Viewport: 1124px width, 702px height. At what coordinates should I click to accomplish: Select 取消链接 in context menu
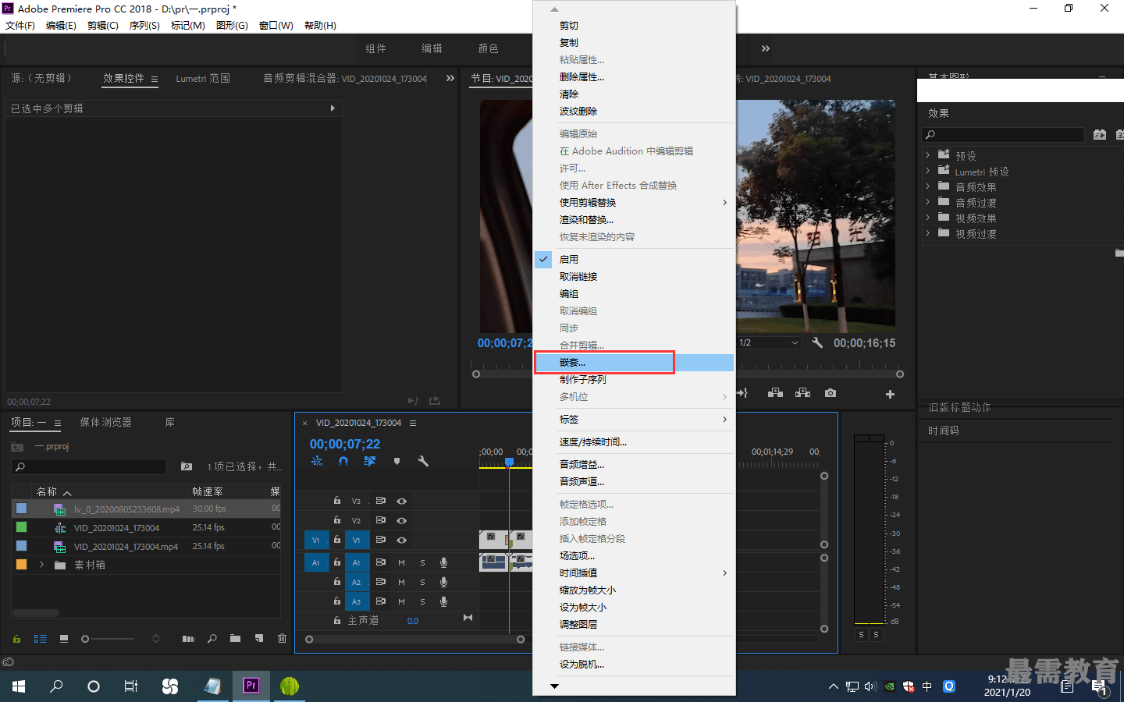pyautogui.click(x=634, y=277)
